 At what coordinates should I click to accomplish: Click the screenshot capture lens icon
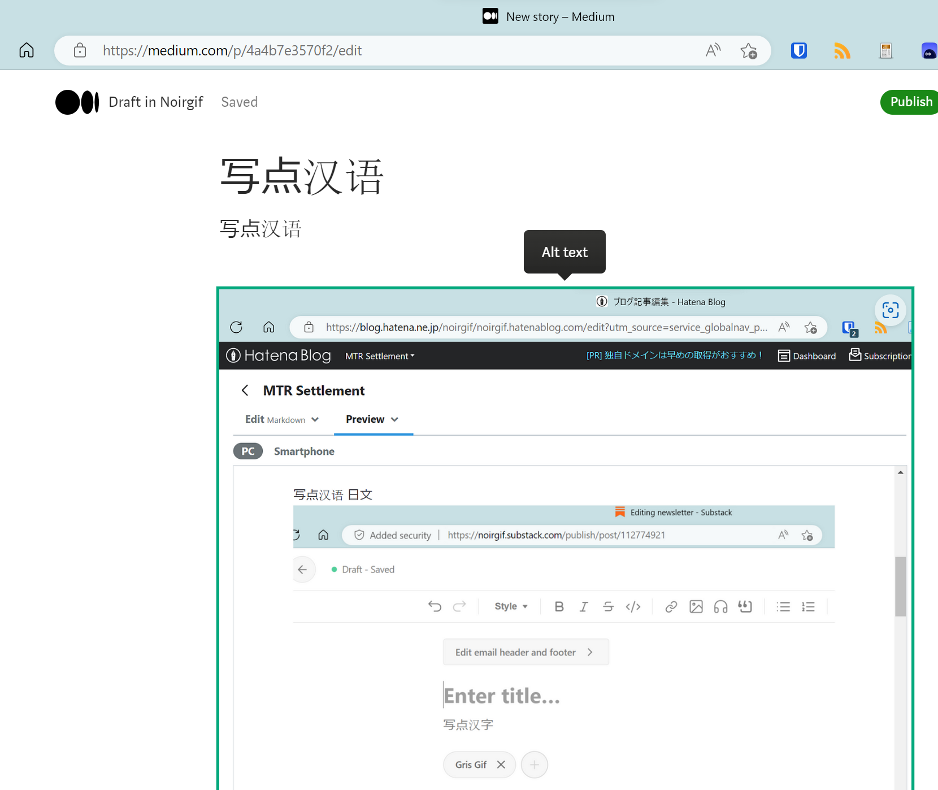[890, 310]
